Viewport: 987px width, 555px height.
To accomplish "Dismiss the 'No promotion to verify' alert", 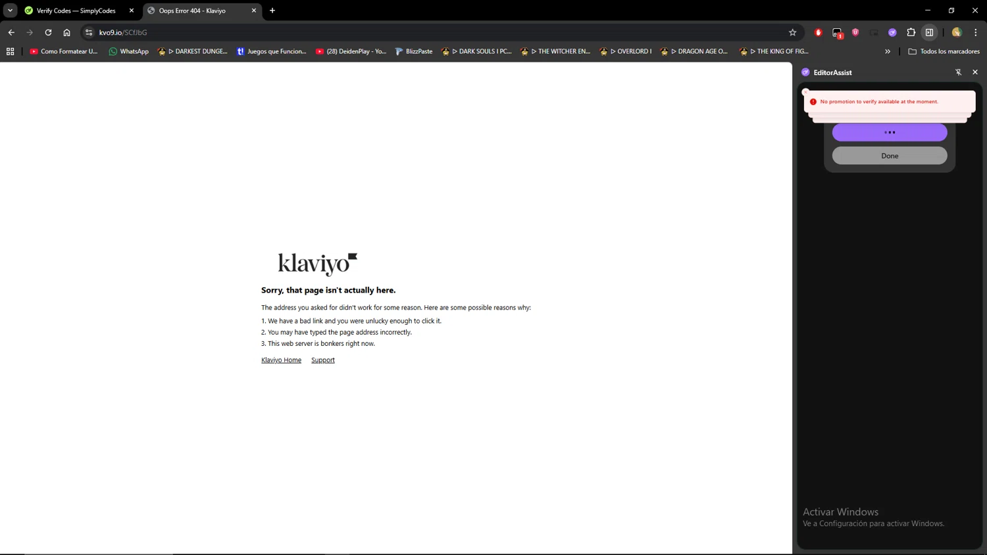I will tap(805, 92).
